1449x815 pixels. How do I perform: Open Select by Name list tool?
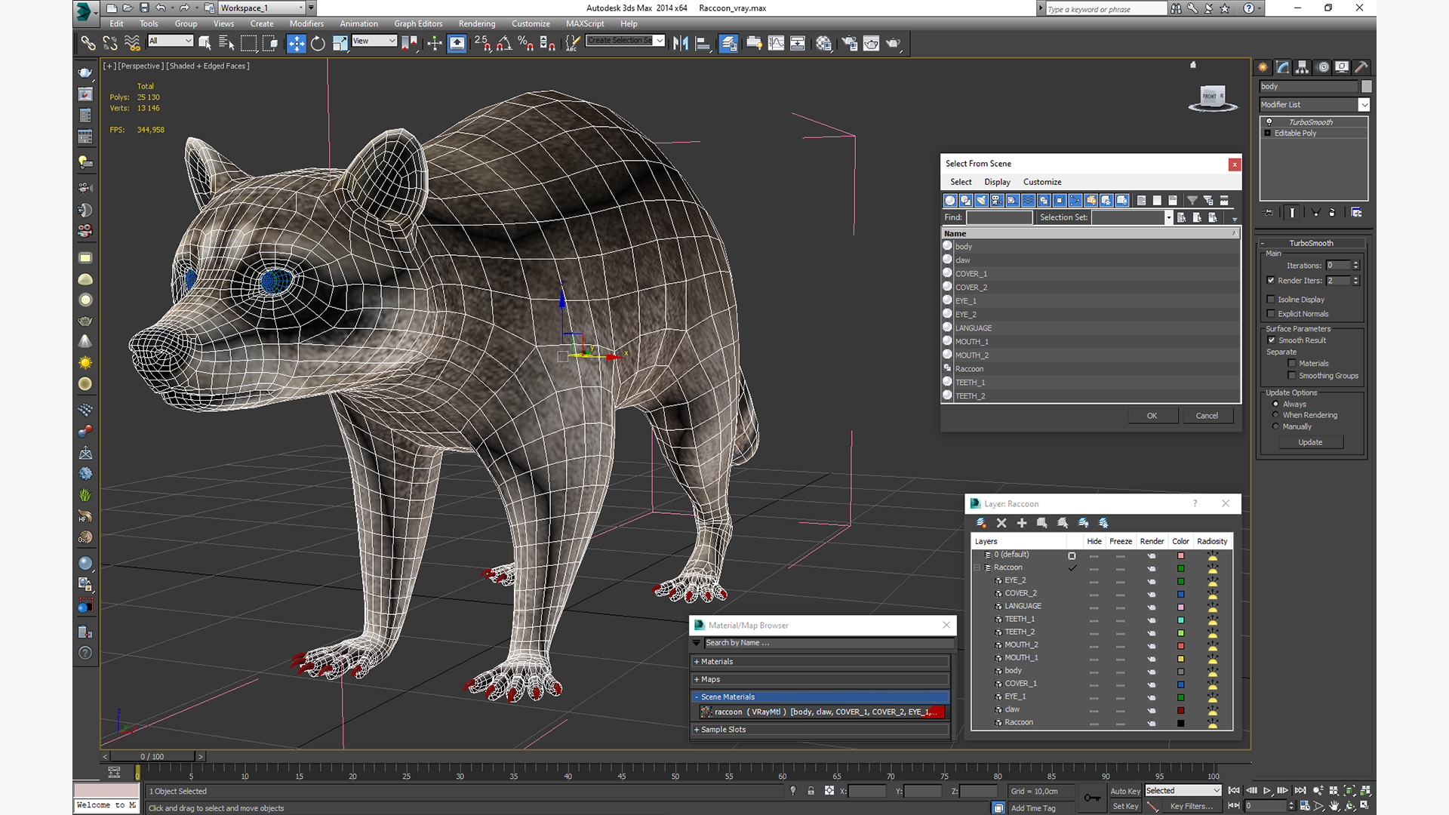click(226, 43)
